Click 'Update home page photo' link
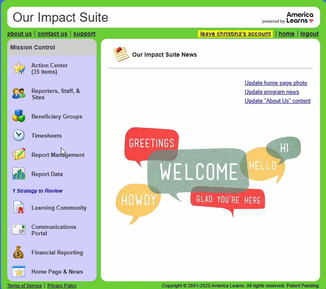 [276, 83]
